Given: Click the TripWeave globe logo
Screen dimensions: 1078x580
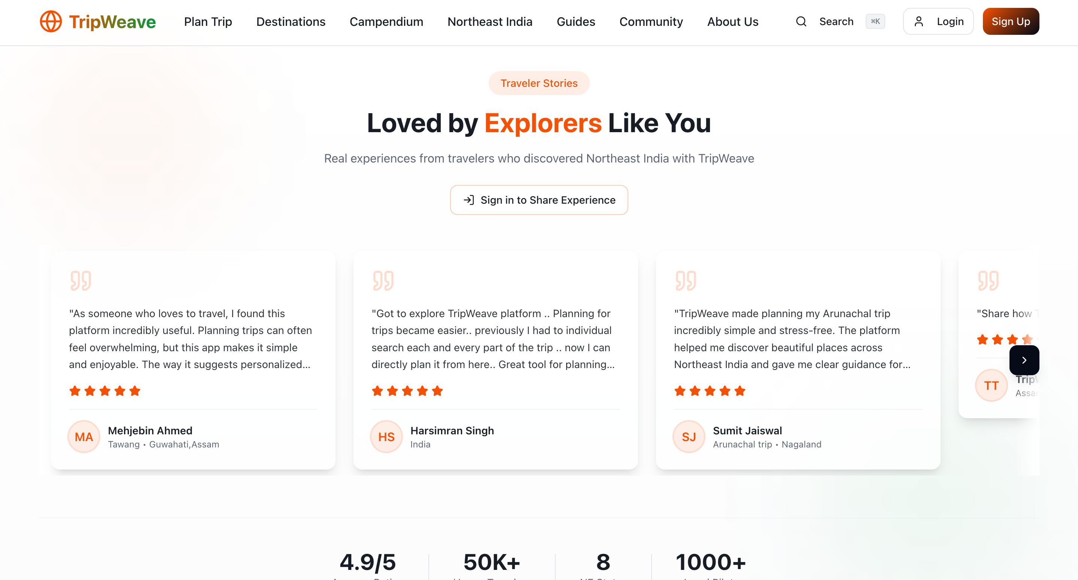Looking at the screenshot, I should coord(51,21).
